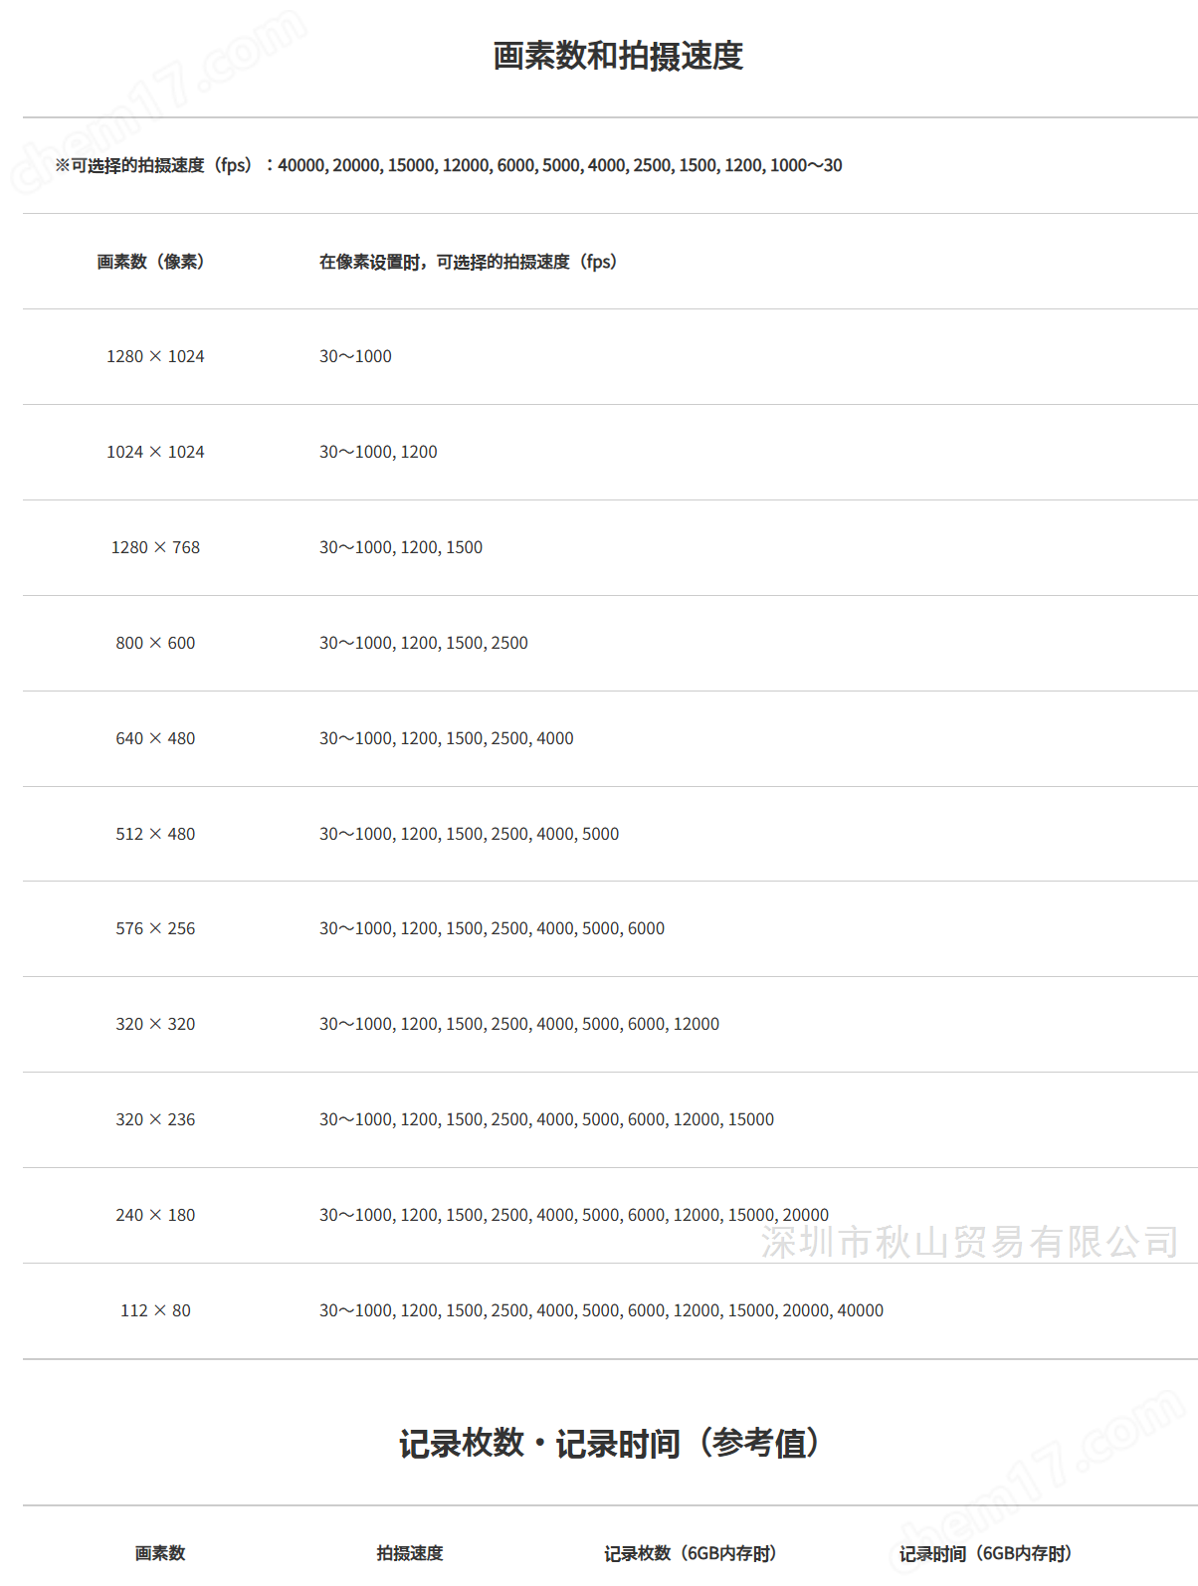Click the 画素数和拍摄速度 heading
The width and height of the screenshot is (1198, 1586).
618,56
